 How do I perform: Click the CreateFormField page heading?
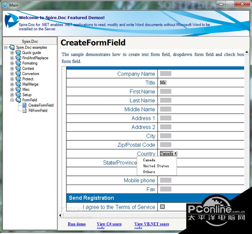pyautogui.click(x=93, y=43)
